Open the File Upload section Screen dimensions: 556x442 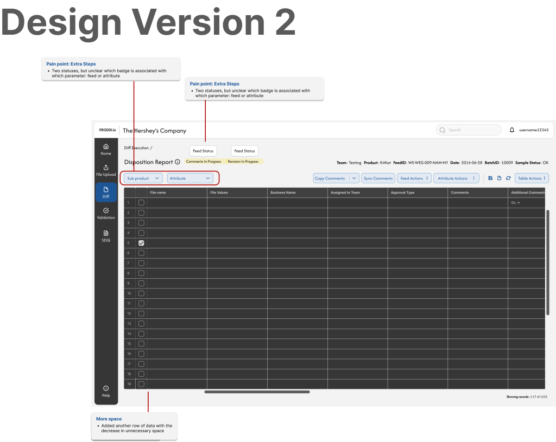pyautogui.click(x=105, y=170)
